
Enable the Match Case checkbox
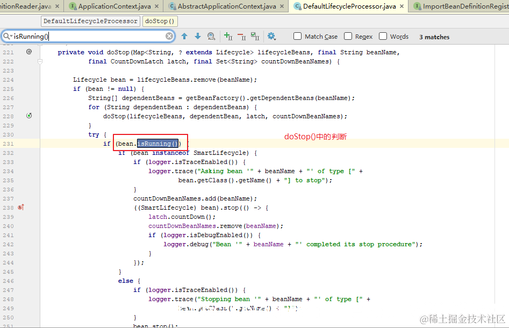tap(297, 36)
